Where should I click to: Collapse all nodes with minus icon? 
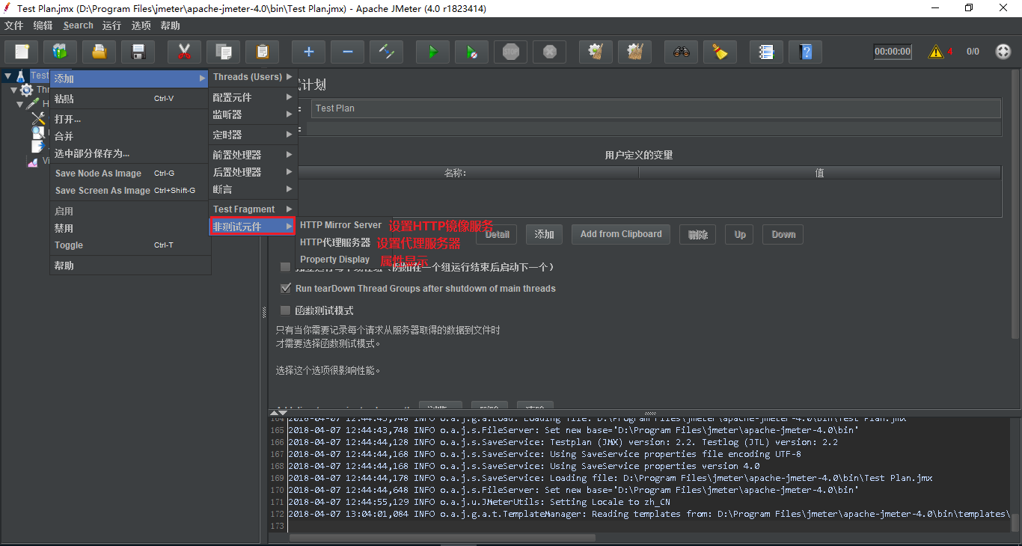click(348, 52)
